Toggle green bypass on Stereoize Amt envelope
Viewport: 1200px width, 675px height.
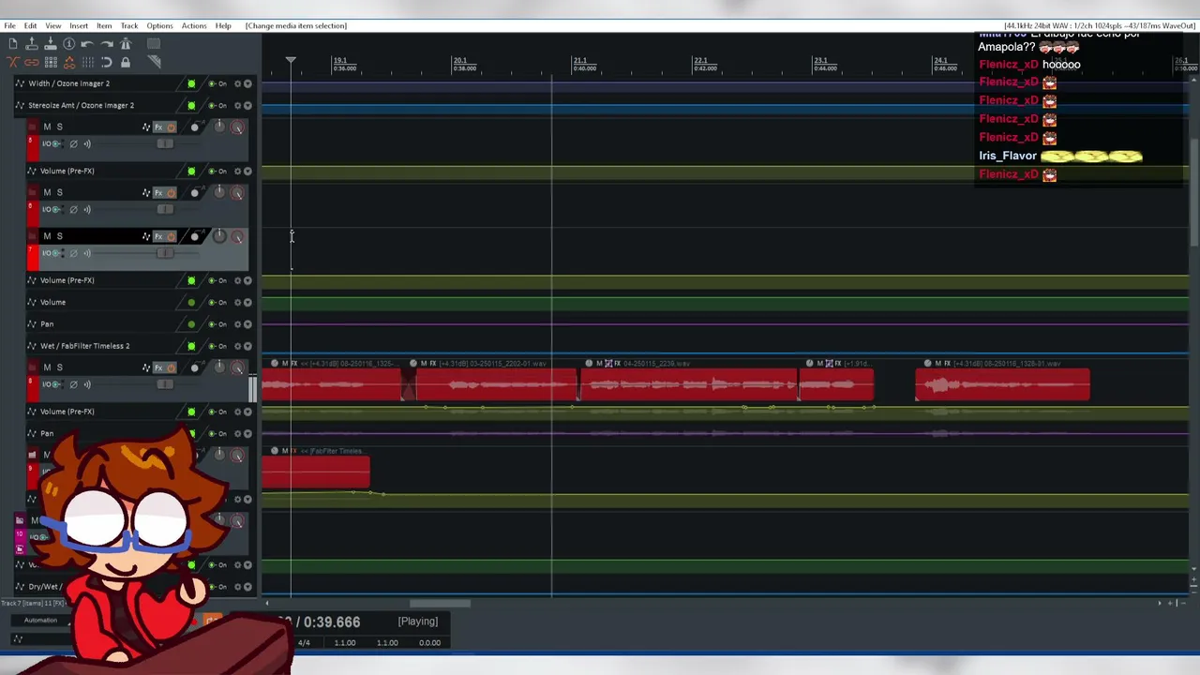click(191, 105)
